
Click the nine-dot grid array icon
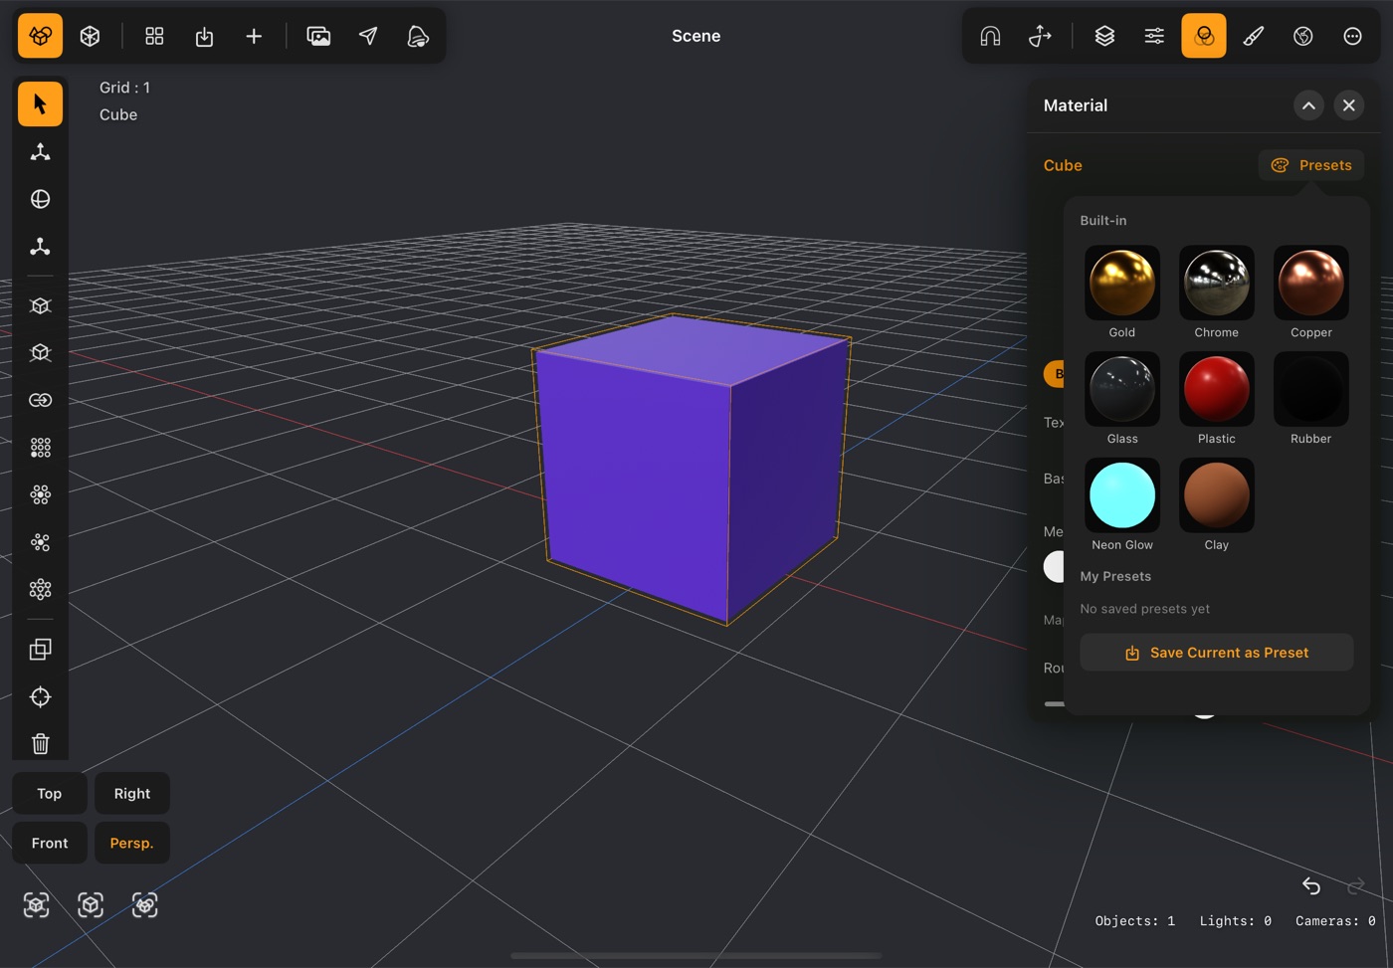point(40,448)
